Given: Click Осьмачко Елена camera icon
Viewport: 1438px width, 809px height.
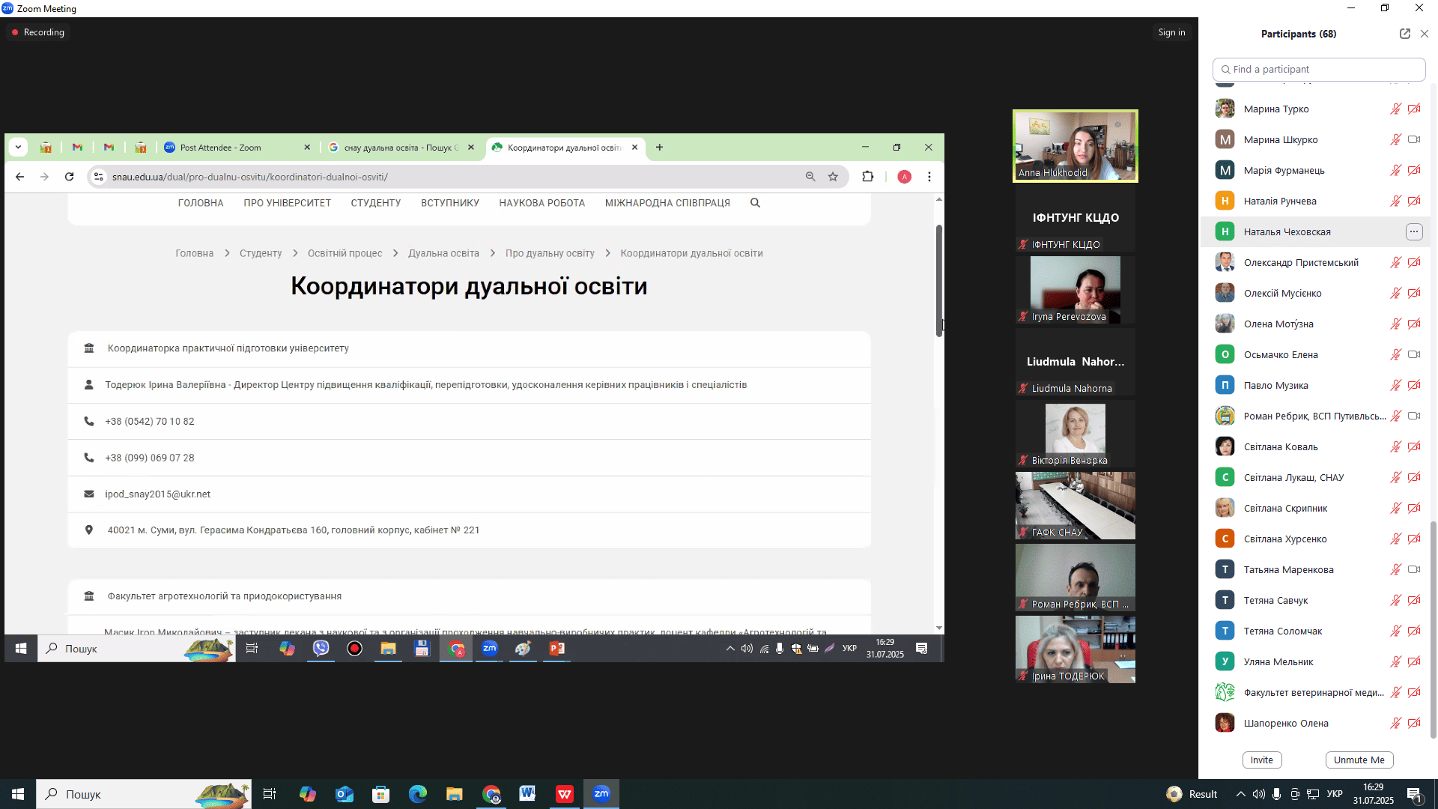Looking at the screenshot, I should pyautogui.click(x=1414, y=354).
